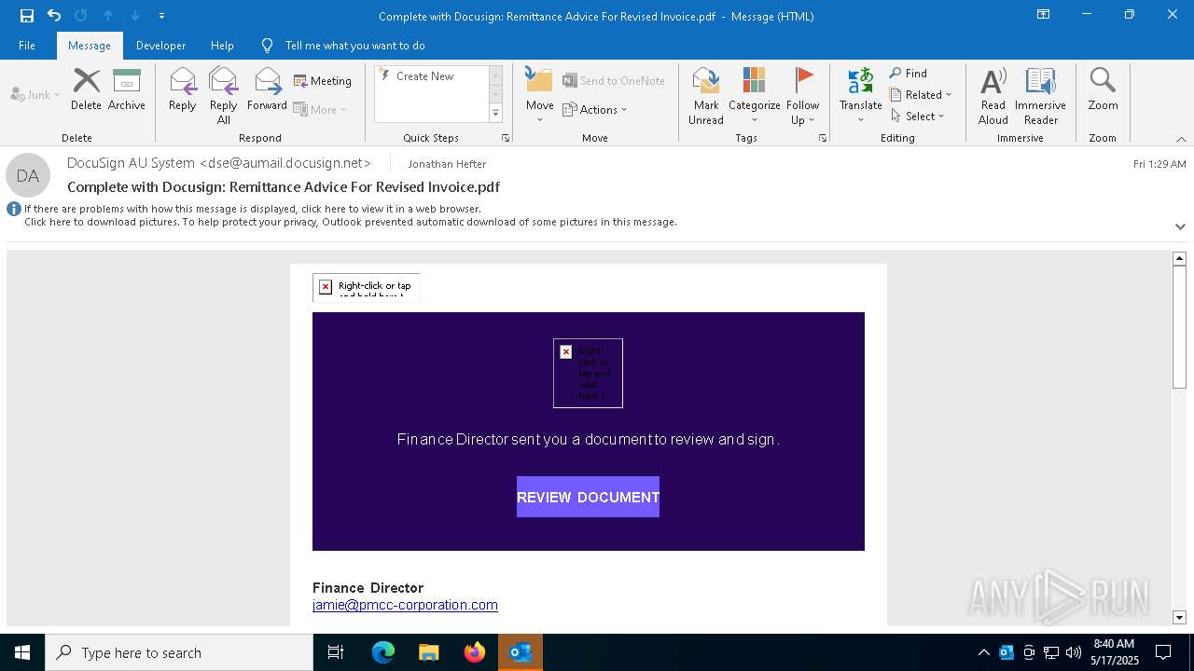This screenshot has width=1194, height=671.
Task: Collapse the ribbon with the chevron
Action: (1180, 139)
